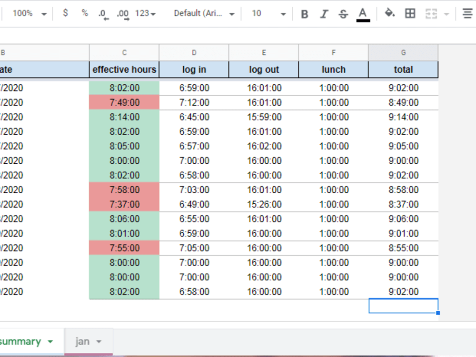The image size is (476, 357).
Task: Open font size 10 dropdown
Action: coord(268,13)
